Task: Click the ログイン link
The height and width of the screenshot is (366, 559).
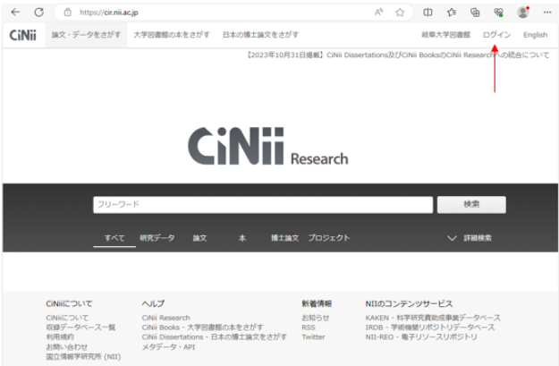Action: pyautogui.click(x=496, y=35)
